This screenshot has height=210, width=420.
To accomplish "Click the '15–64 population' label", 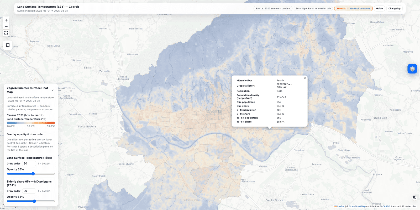I will (x=247, y=118).
